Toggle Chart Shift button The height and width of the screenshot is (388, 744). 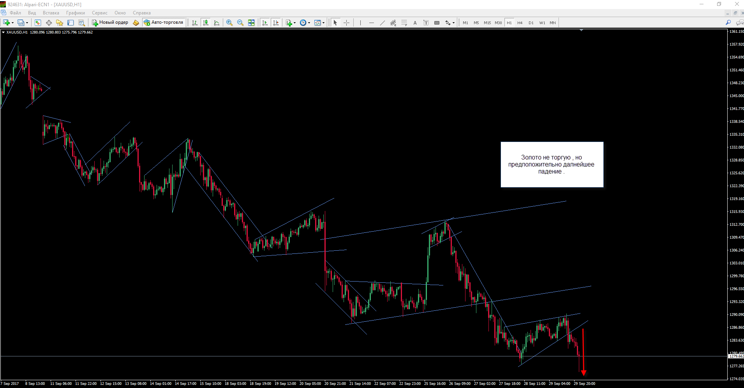[276, 23]
